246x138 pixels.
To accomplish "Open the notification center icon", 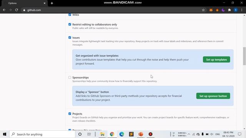I will coord(239,134).
